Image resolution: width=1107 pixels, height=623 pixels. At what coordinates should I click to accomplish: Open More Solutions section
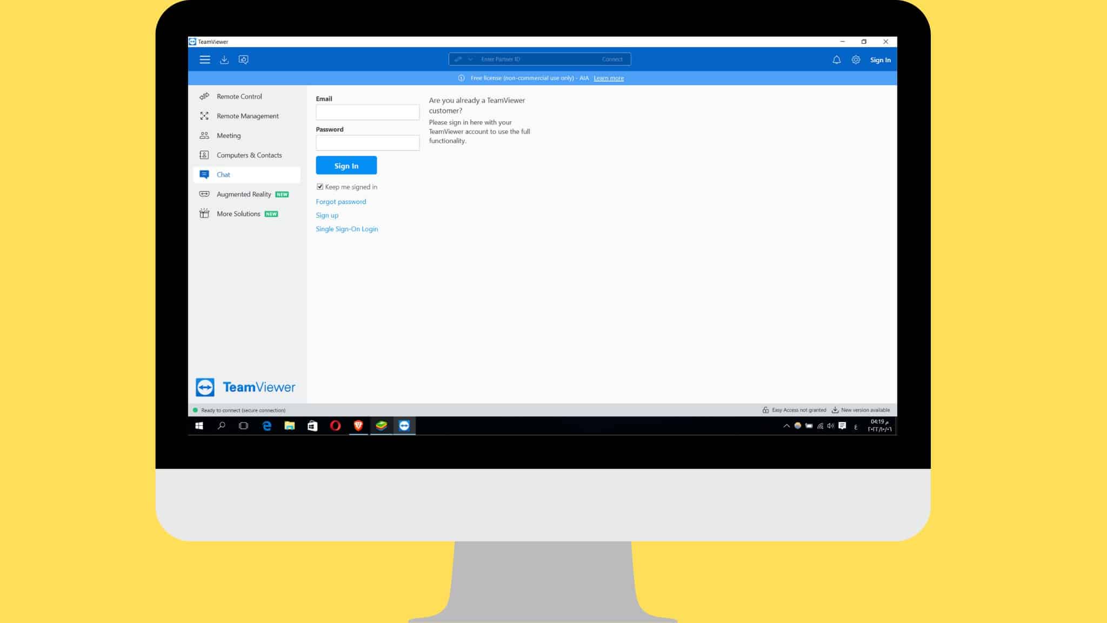click(246, 214)
